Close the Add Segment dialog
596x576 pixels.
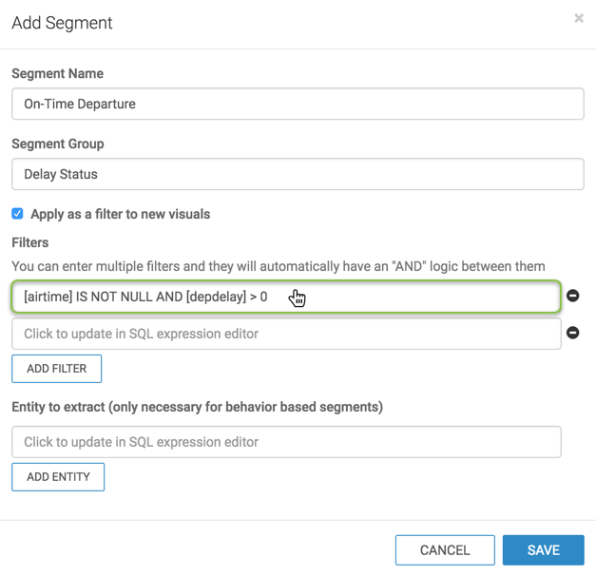point(579,18)
